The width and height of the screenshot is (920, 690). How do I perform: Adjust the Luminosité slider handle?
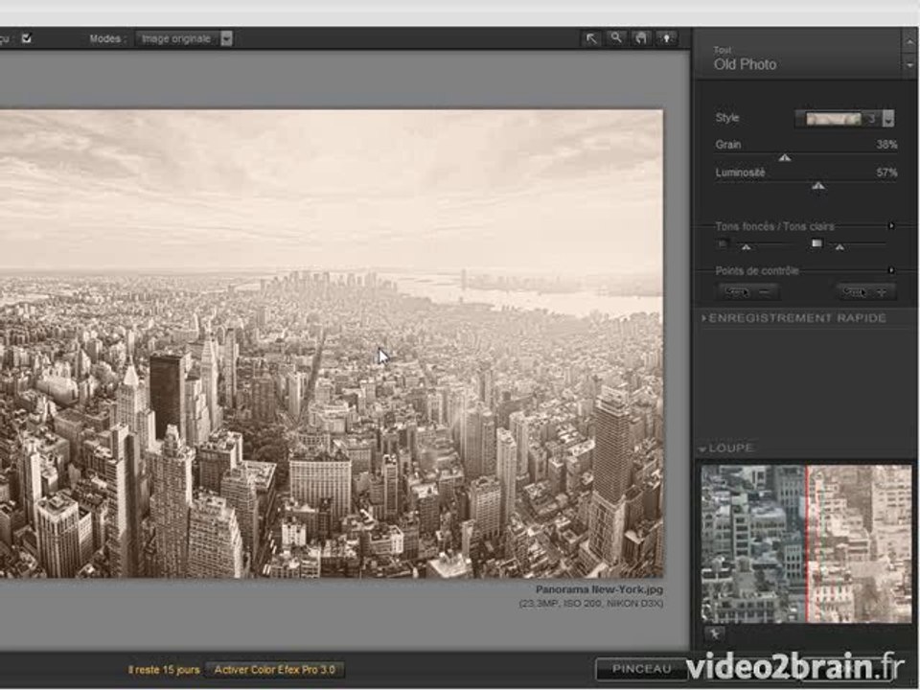817,186
